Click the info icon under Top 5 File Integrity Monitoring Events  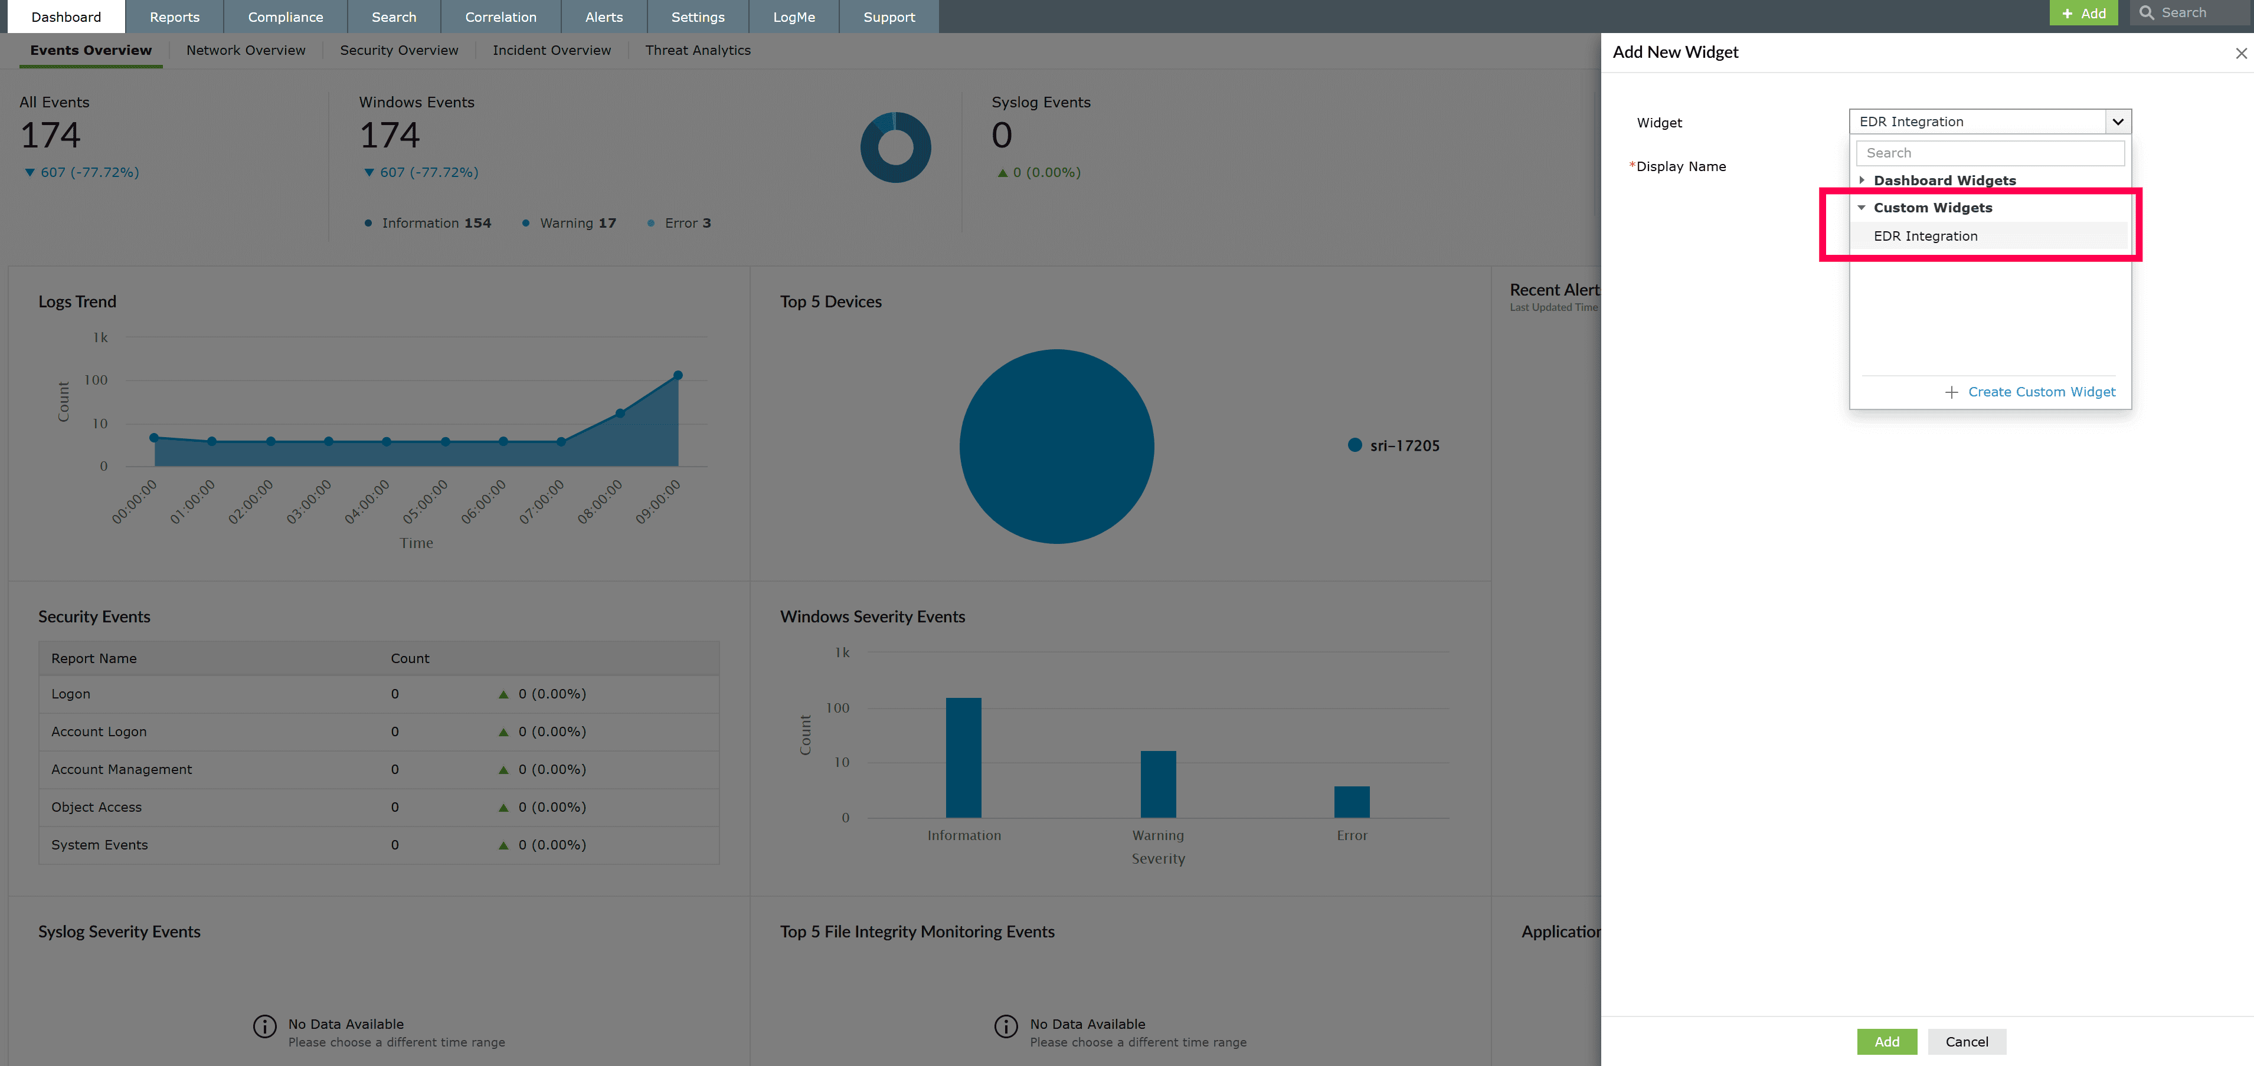coord(1005,1026)
